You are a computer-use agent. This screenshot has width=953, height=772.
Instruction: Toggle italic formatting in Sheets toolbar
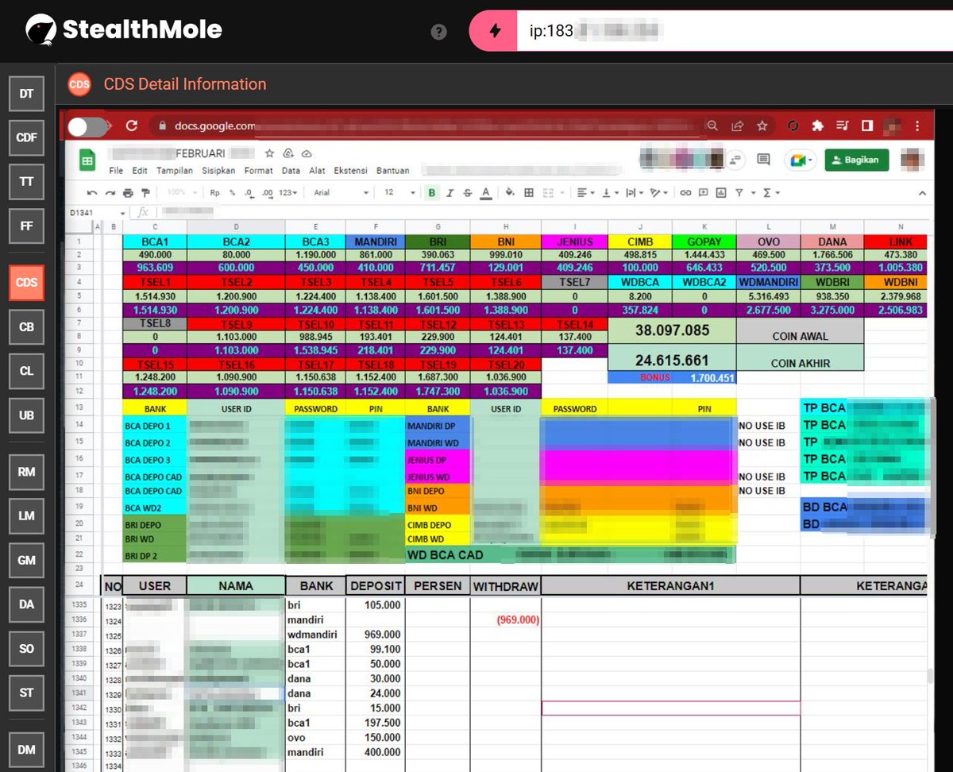coord(449,193)
